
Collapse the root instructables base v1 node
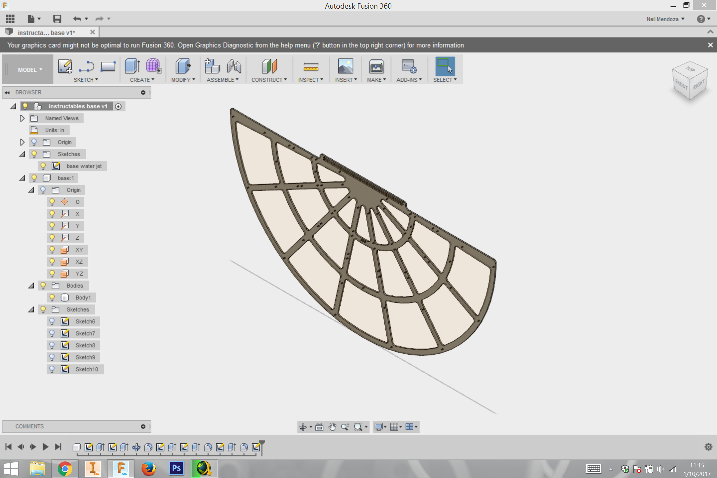click(13, 107)
